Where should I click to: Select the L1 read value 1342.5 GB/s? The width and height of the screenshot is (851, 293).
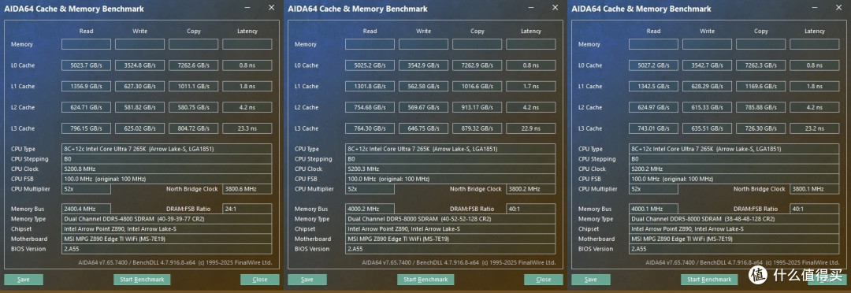tap(653, 87)
